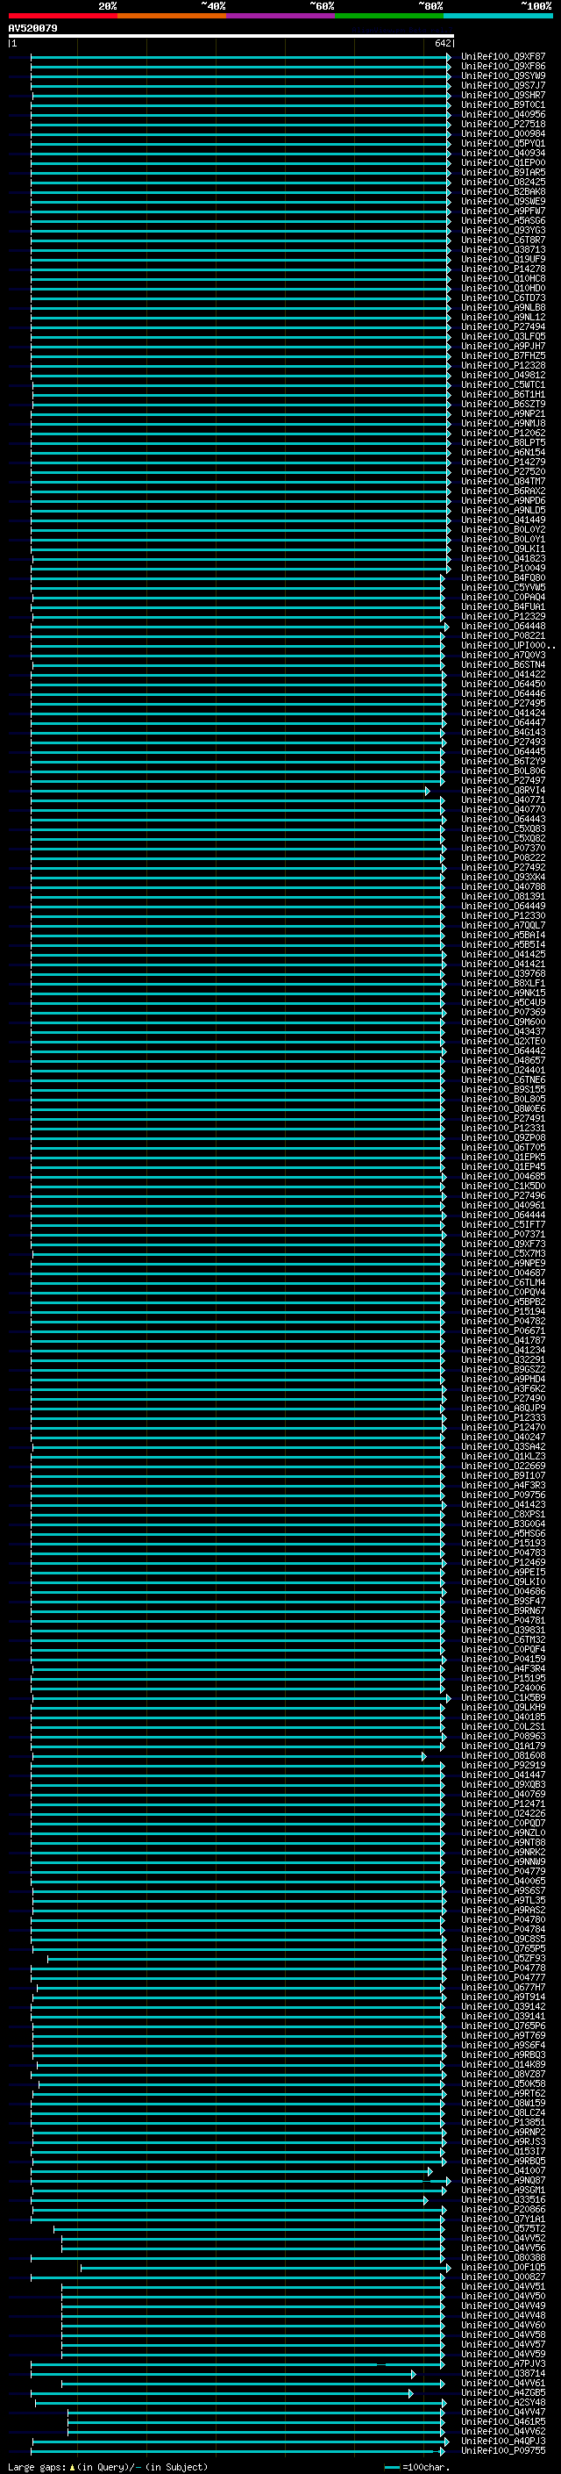561x2474 pixels.
Task: Select label UniRef100_C6TLM4
Action: pos(503,1282)
